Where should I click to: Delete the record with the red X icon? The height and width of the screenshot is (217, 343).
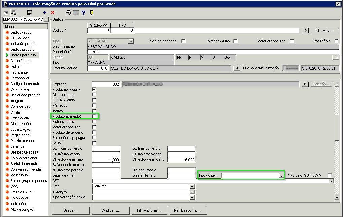click(x=53, y=13)
